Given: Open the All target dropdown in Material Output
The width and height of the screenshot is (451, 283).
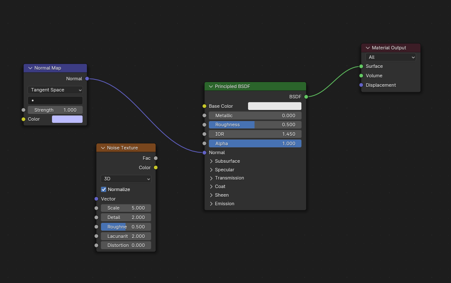Looking at the screenshot, I should tap(391, 57).
